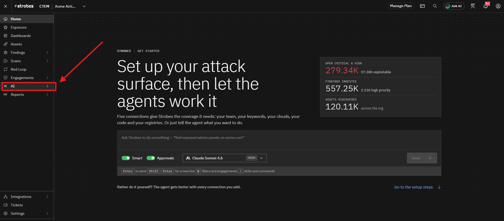
Task: Click the 120.11K assets discovered value
Action: point(342,107)
